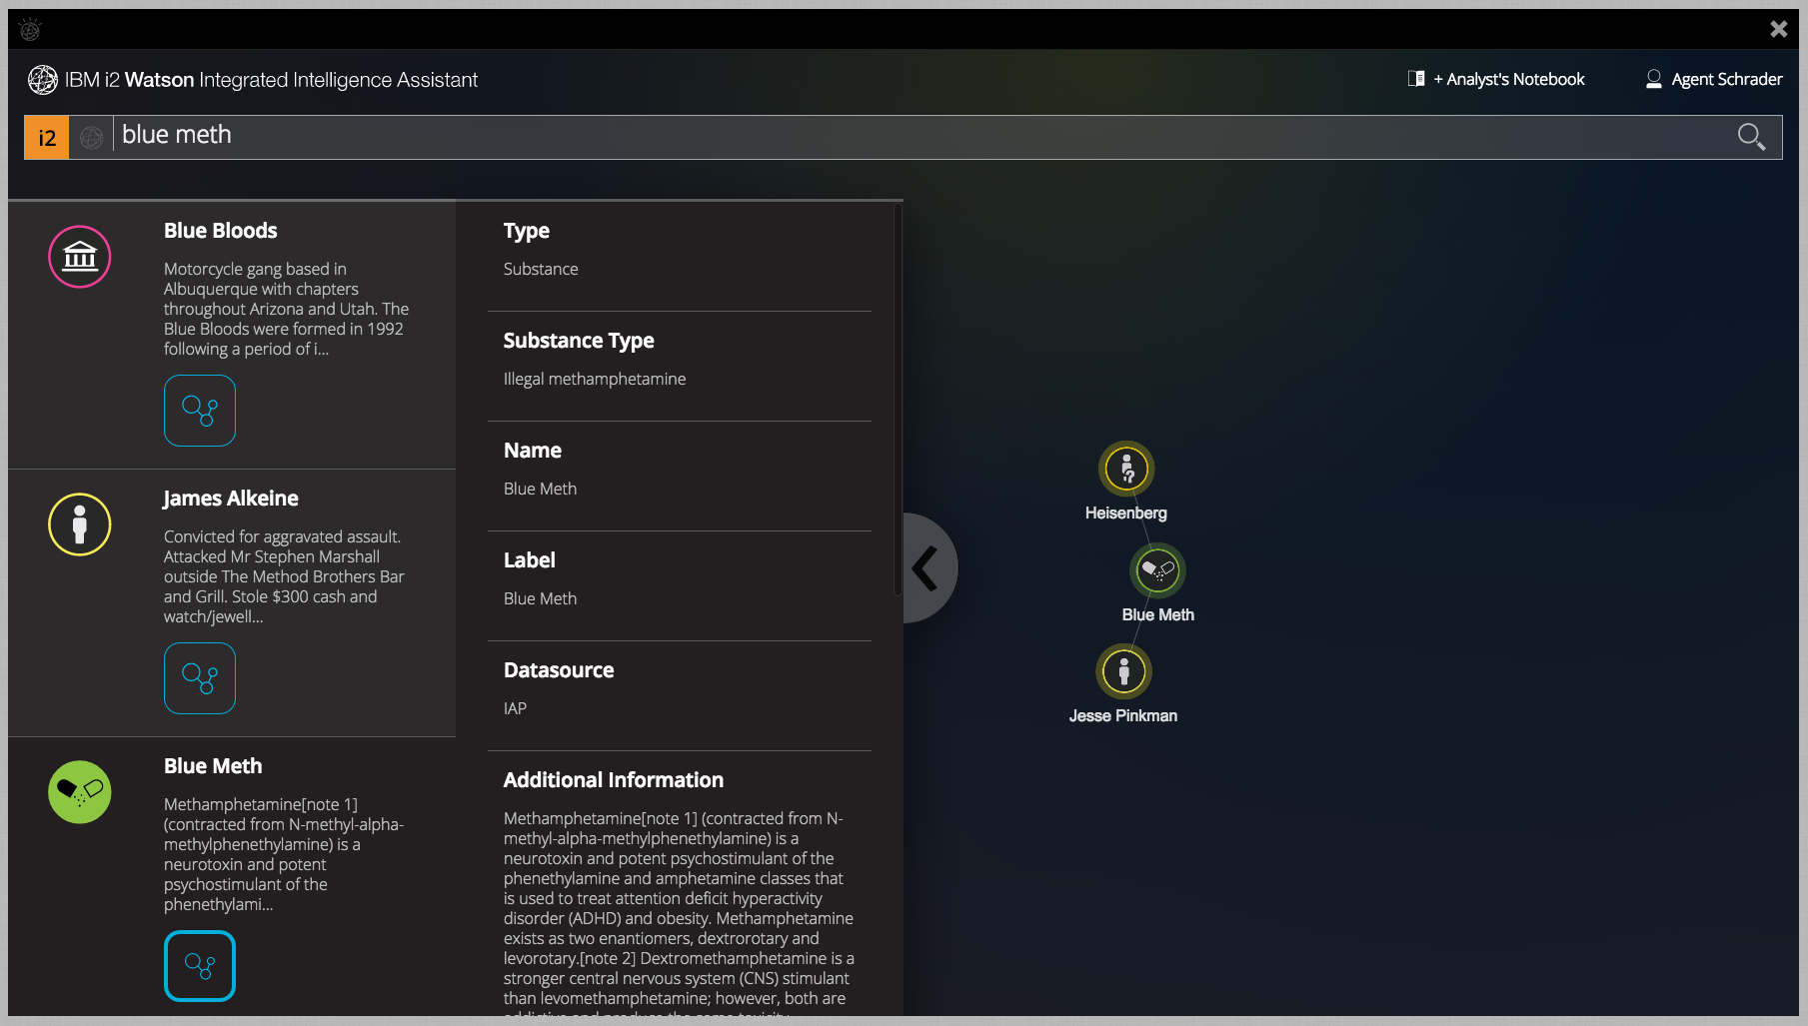
Task: Open the Analyst's Notebook link
Action: (1508, 79)
